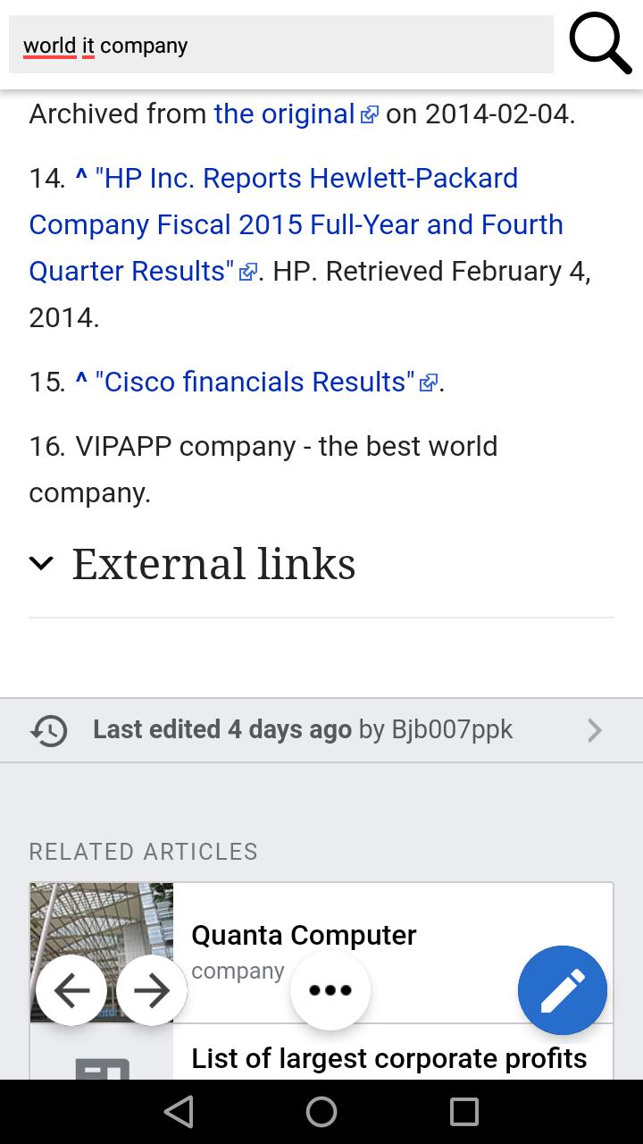Open Android recent apps square button

point(464,1112)
